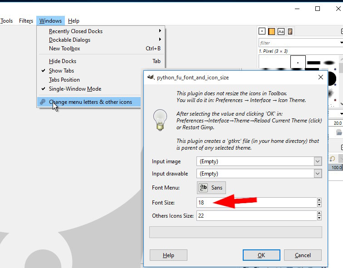Open the Input image dropdown
This screenshot has height=268, width=343.
coord(259,161)
